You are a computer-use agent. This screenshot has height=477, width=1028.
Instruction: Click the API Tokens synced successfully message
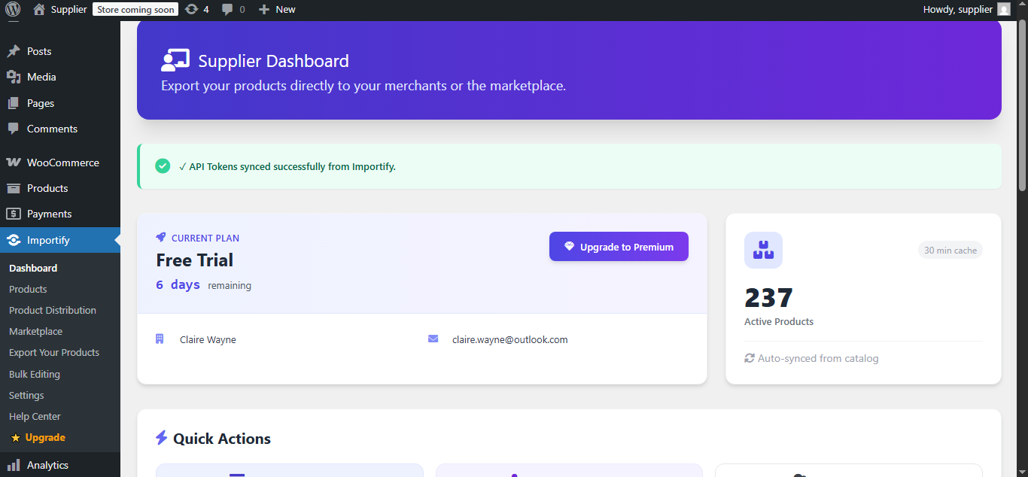(x=287, y=166)
